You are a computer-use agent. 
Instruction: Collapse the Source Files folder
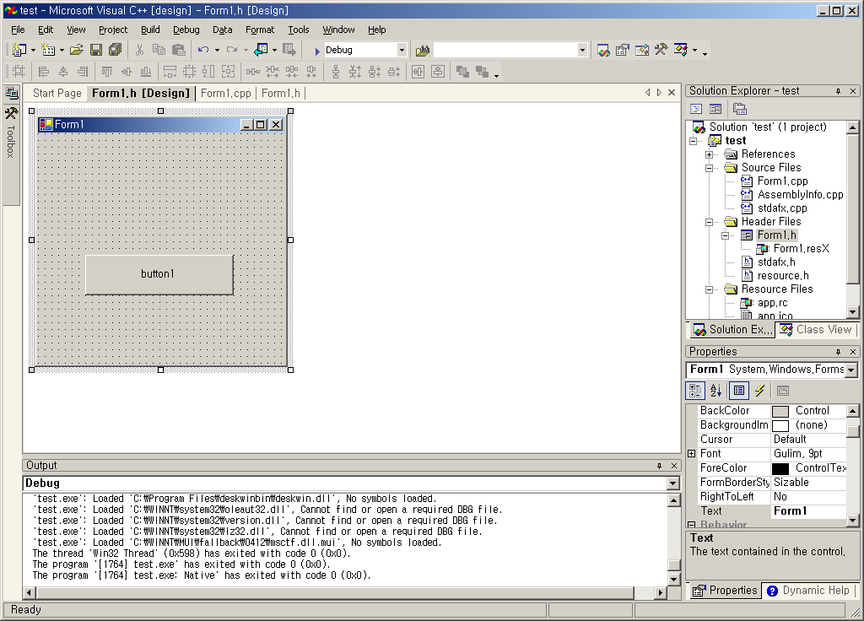pyautogui.click(x=710, y=168)
